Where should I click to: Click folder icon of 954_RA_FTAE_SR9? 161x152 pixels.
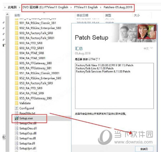(16, 93)
